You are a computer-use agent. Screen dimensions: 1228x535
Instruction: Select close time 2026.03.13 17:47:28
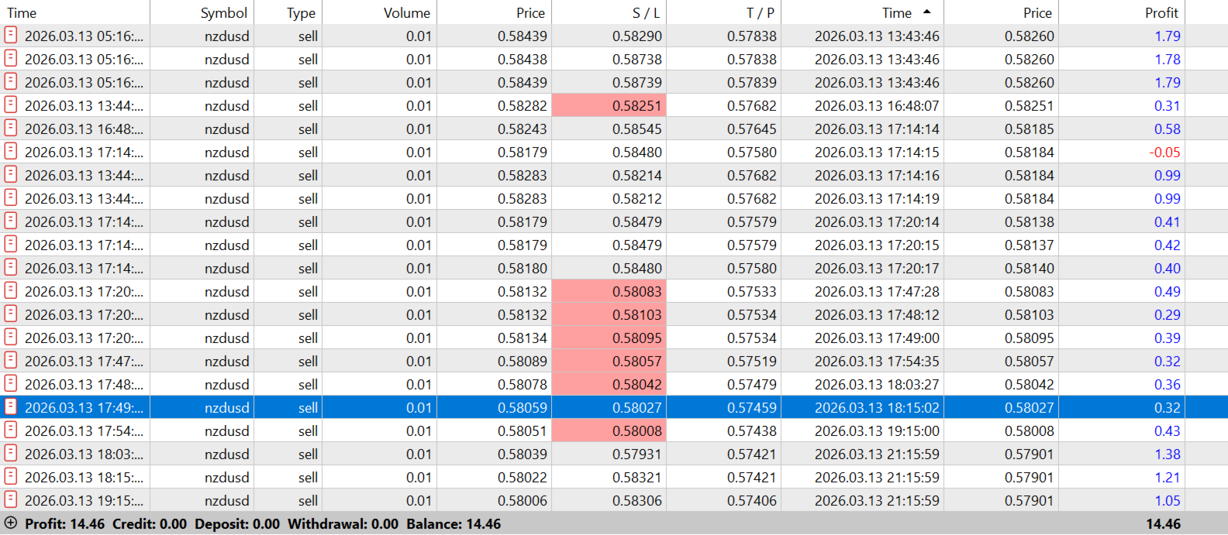tap(877, 291)
